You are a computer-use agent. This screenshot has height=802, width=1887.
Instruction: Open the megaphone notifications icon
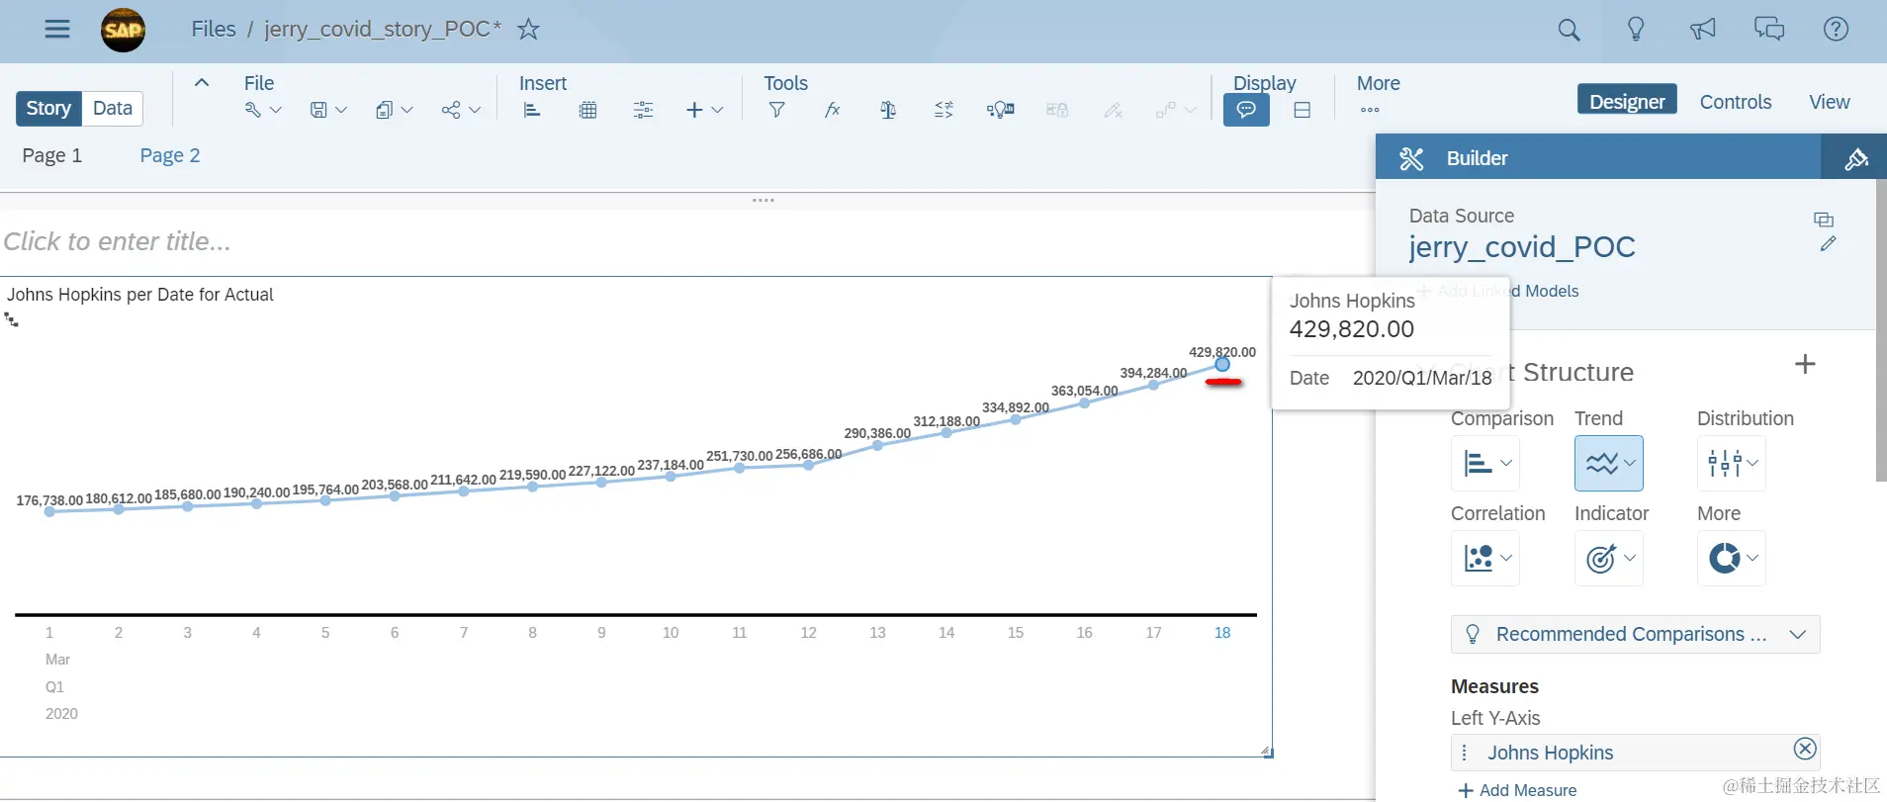pyautogui.click(x=1702, y=29)
